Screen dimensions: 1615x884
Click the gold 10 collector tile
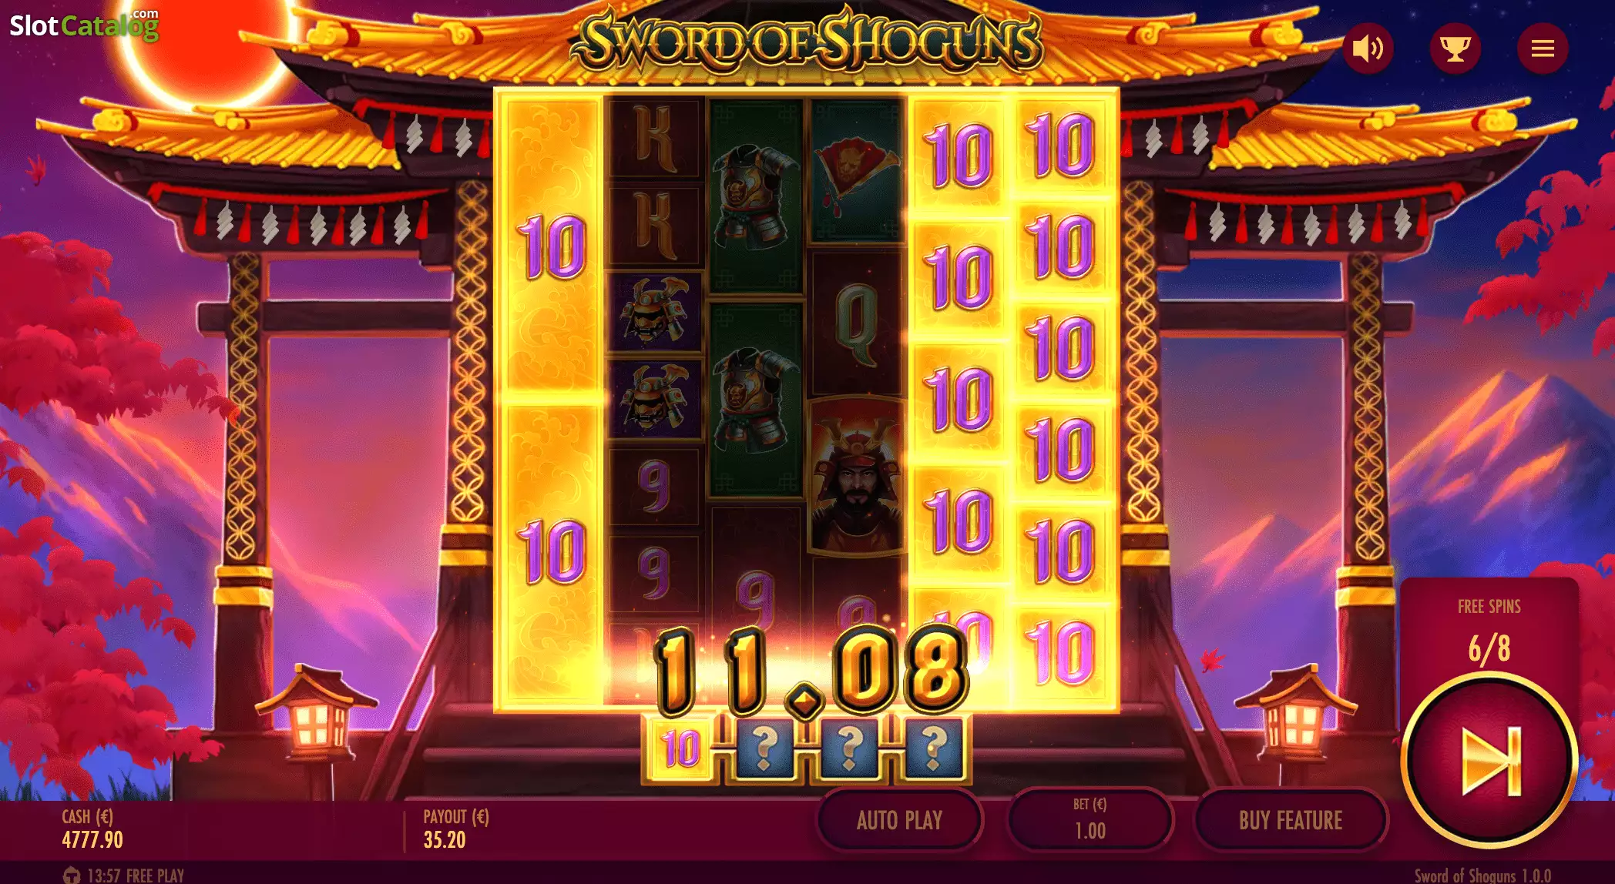click(x=681, y=748)
